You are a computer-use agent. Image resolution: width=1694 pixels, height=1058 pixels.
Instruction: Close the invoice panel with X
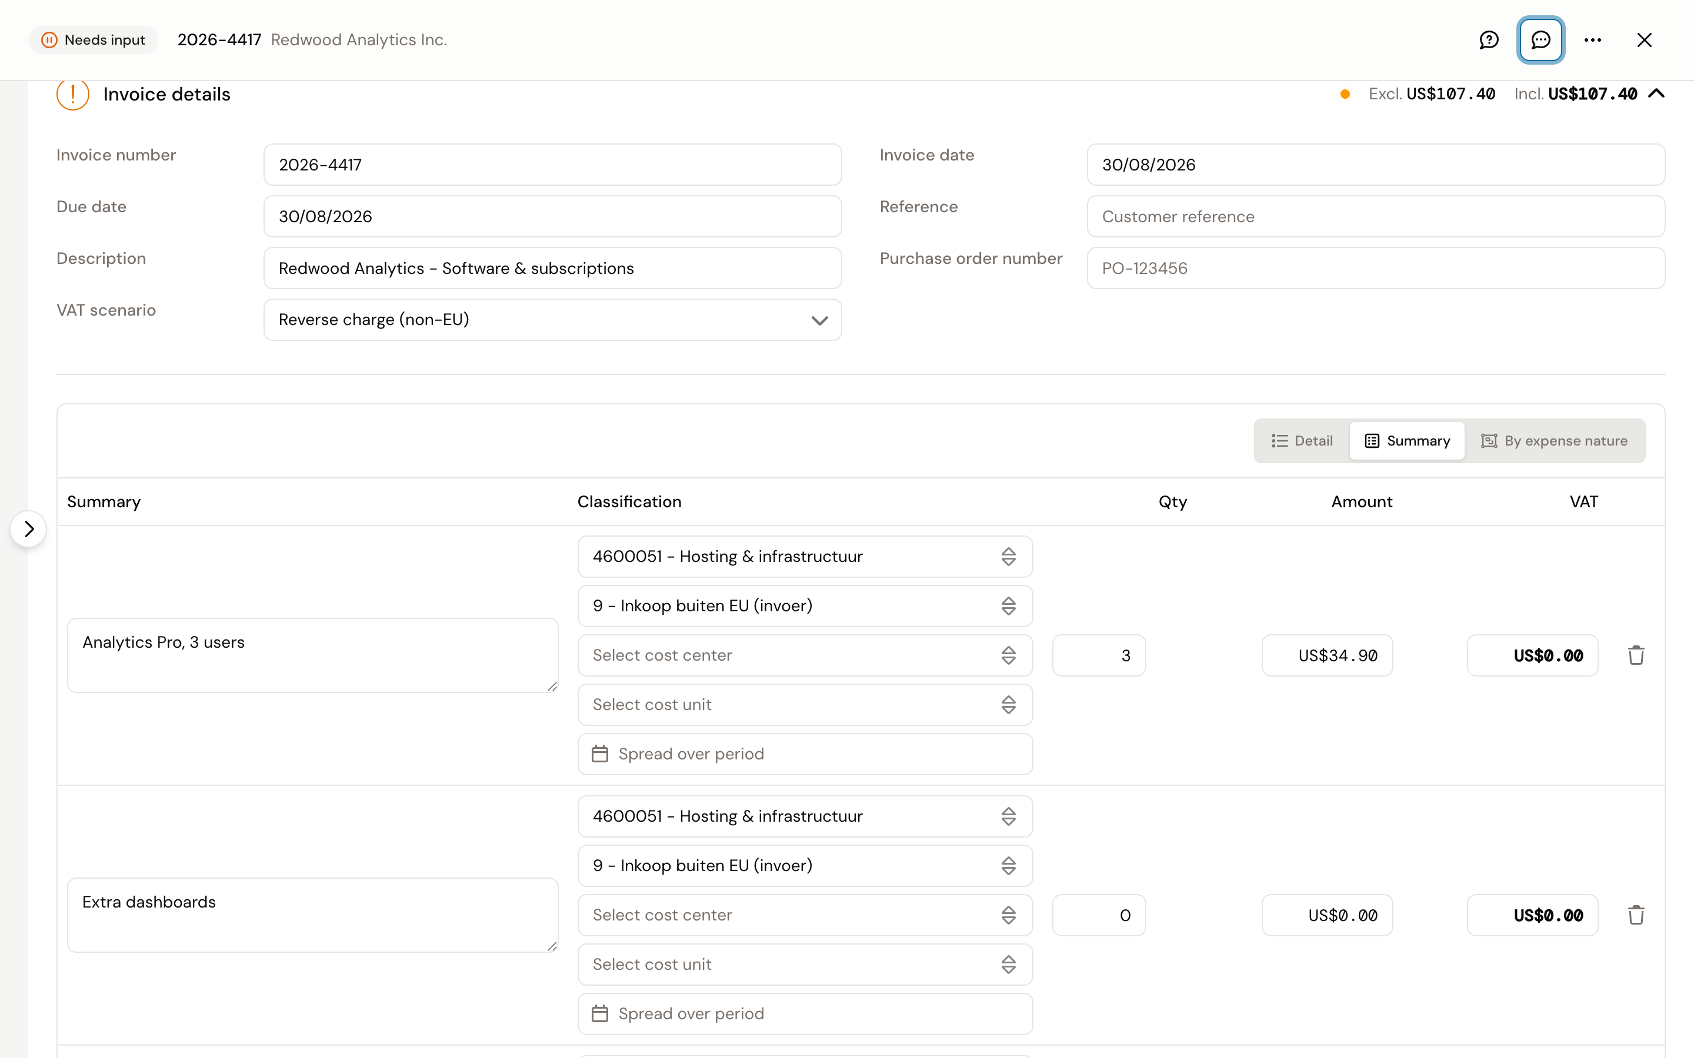click(1645, 40)
